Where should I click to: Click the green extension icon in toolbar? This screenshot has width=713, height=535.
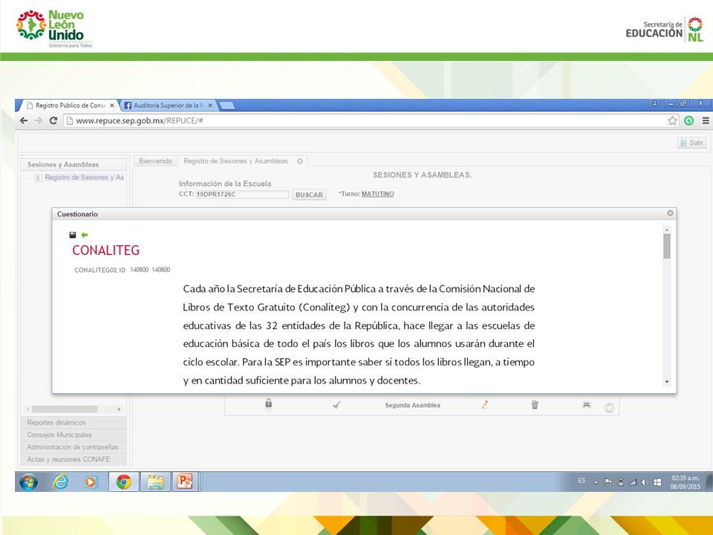pyautogui.click(x=689, y=120)
